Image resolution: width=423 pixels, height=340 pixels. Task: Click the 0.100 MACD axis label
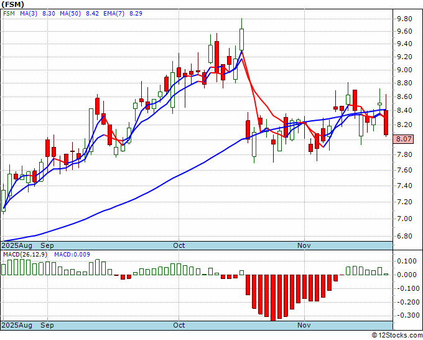pyautogui.click(x=407, y=261)
